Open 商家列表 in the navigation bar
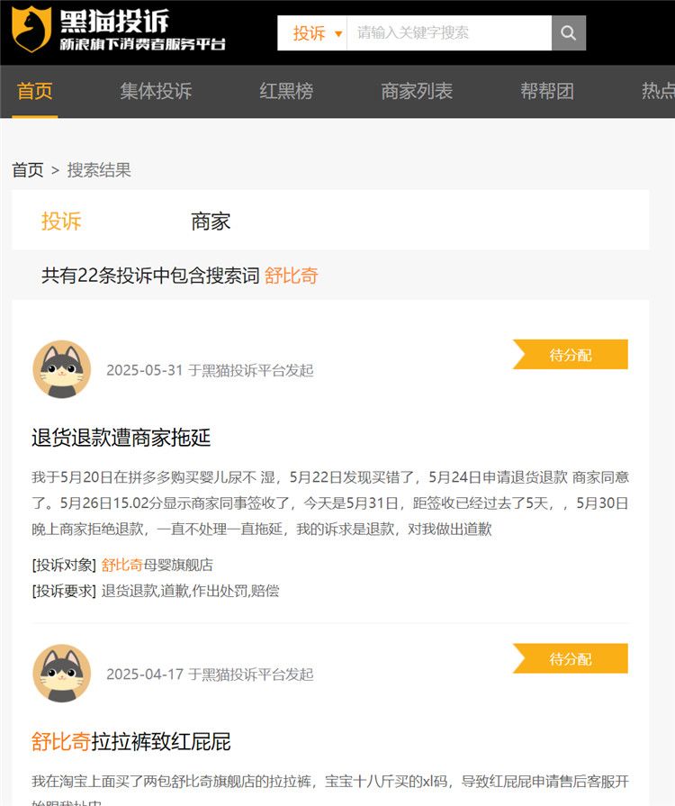 click(x=417, y=91)
